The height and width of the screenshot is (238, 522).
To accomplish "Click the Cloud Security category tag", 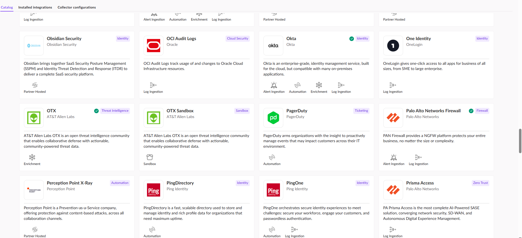I will [237, 39].
